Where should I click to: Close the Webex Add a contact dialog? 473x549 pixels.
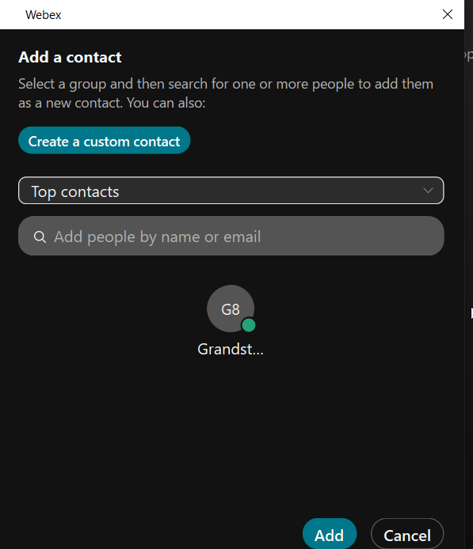point(448,14)
